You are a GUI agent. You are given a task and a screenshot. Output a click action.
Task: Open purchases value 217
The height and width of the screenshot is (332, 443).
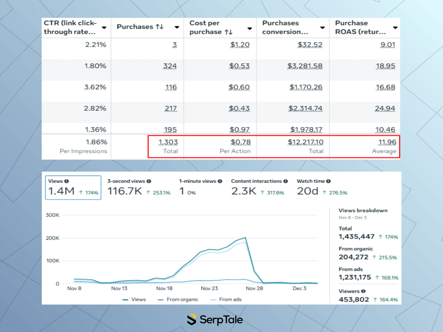click(170, 109)
